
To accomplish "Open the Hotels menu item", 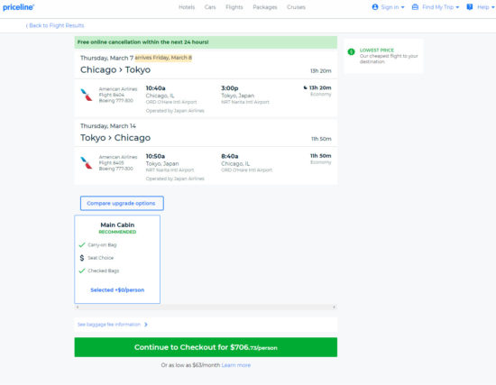I will [187, 7].
